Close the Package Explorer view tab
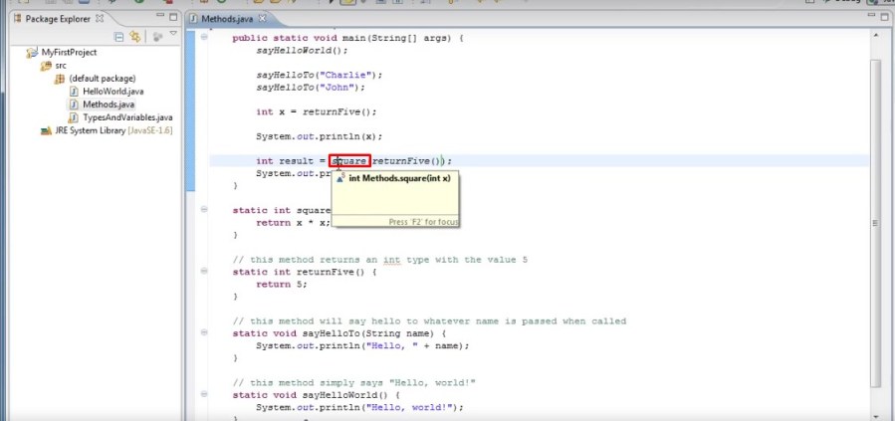 point(99,18)
